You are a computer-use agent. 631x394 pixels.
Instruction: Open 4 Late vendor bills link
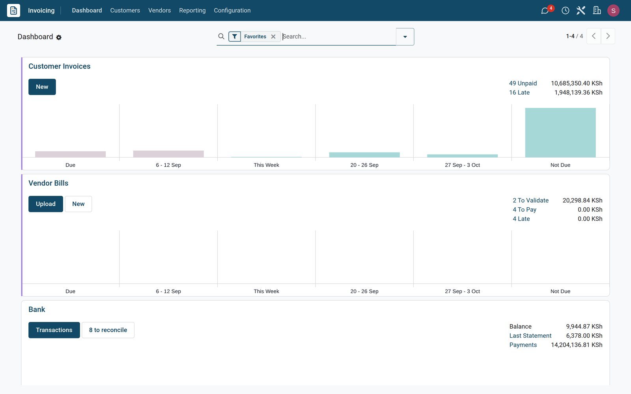tap(521, 219)
